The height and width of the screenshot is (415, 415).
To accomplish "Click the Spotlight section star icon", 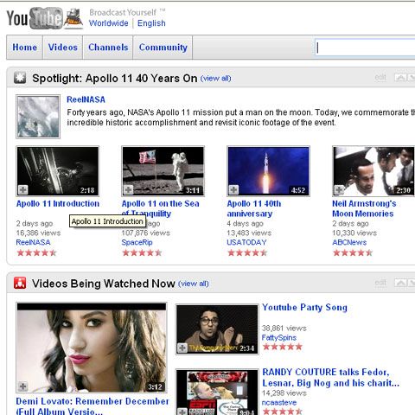I will 20,78.
